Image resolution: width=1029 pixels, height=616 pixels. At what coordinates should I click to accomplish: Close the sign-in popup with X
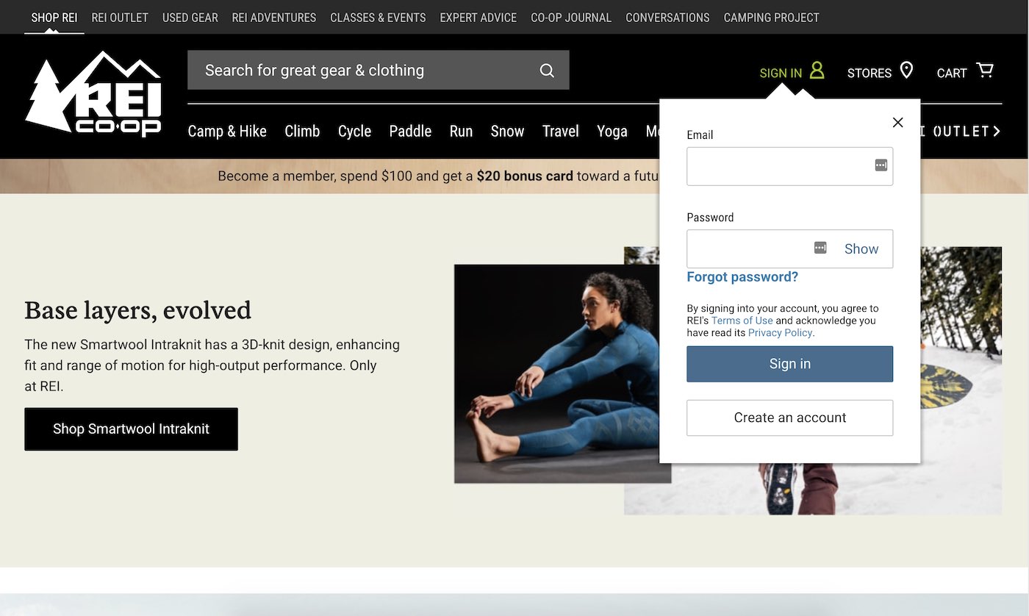pos(897,123)
